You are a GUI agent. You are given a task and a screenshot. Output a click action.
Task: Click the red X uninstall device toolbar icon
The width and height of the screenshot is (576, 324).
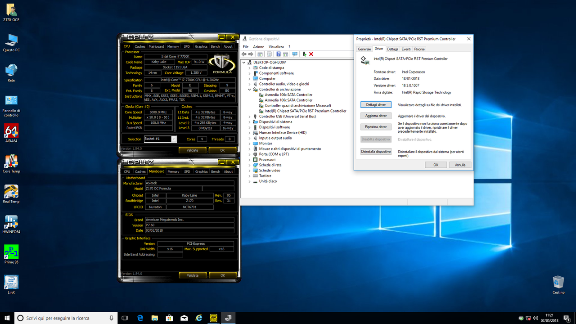coord(311,54)
